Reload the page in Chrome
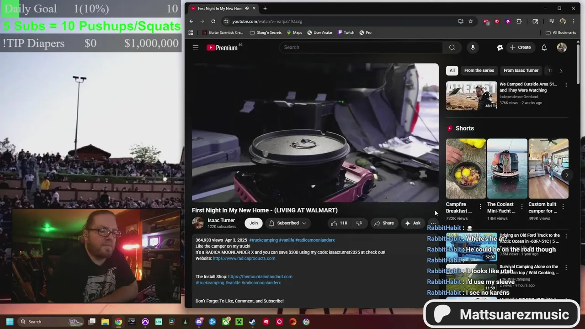The width and height of the screenshot is (585, 329). coord(213,21)
